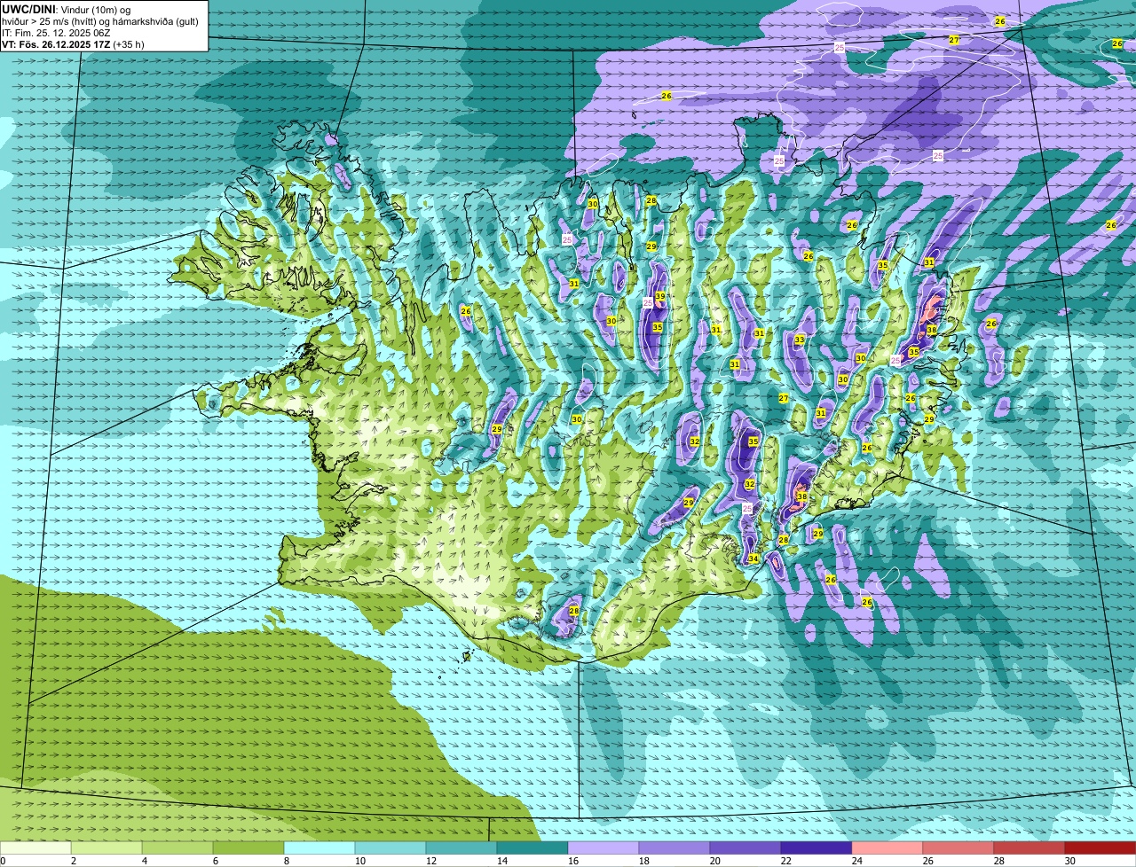Screen dimensions: 1136x867
Task: Pick the 12–14 m/s legend color swatch
Action: [x=461, y=848]
